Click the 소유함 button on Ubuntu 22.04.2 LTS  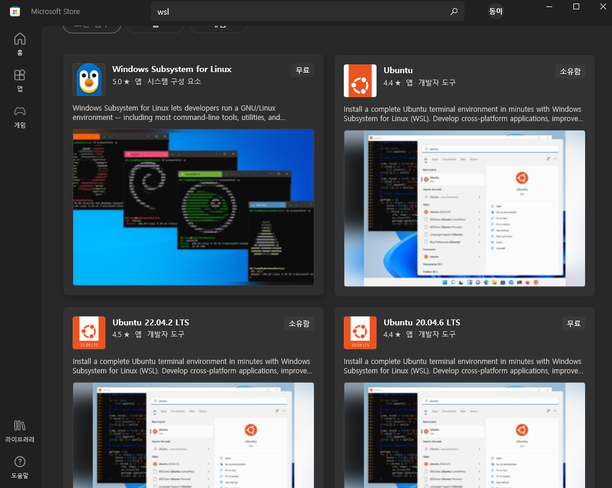299,324
